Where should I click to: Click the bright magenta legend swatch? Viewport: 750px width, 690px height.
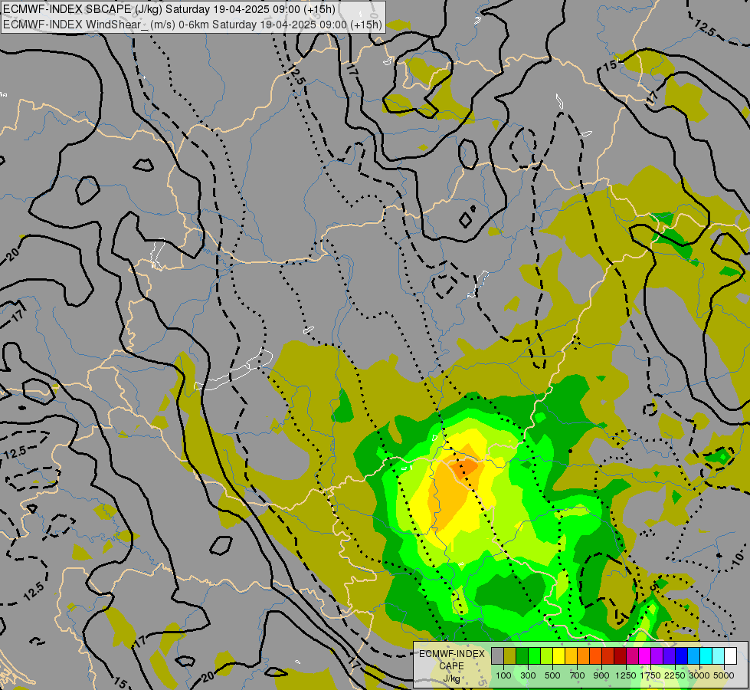click(x=645, y=656)
